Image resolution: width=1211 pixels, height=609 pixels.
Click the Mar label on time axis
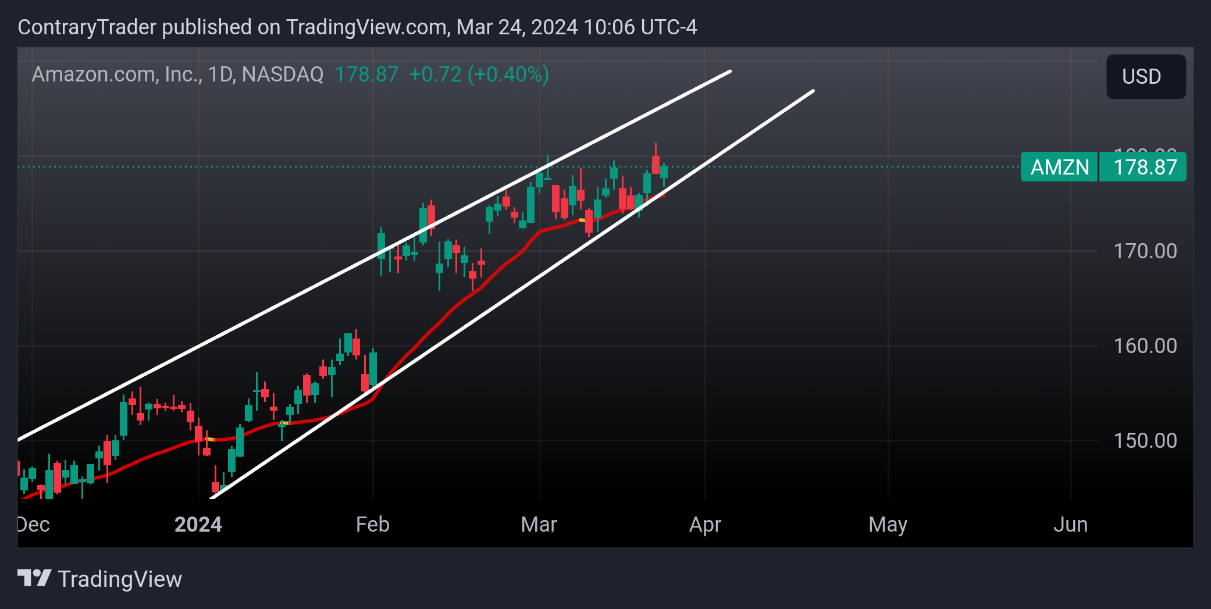(x=539, y=525)
